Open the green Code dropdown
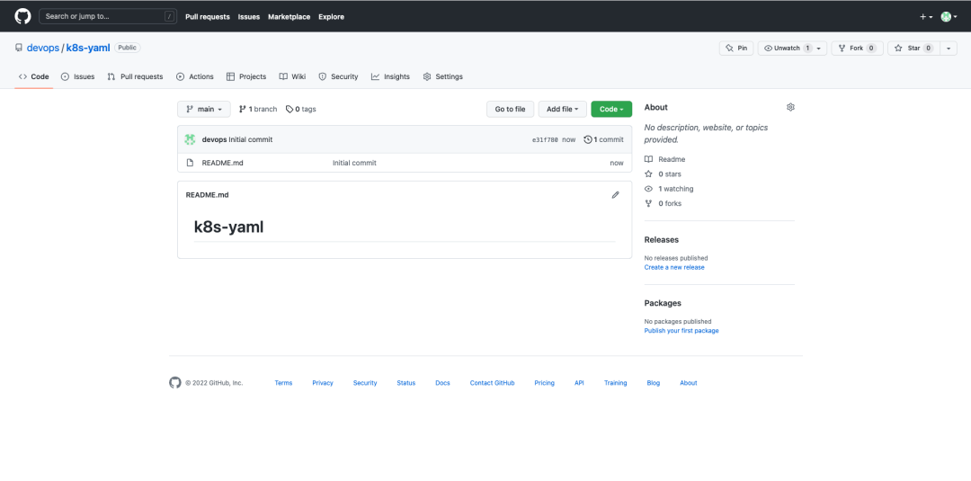The height and width of the screenshot is (481, 971). click(611, 109)
